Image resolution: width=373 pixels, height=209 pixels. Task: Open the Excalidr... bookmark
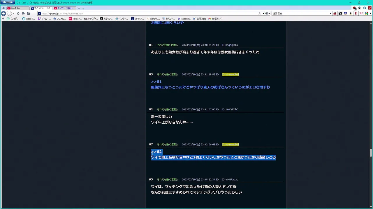coord(184,19)
